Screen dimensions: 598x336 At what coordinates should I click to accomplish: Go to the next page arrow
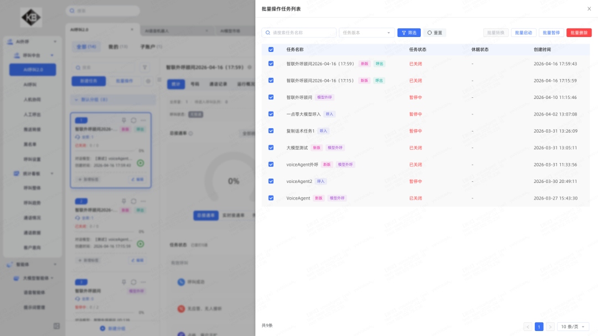click(550, 327)
